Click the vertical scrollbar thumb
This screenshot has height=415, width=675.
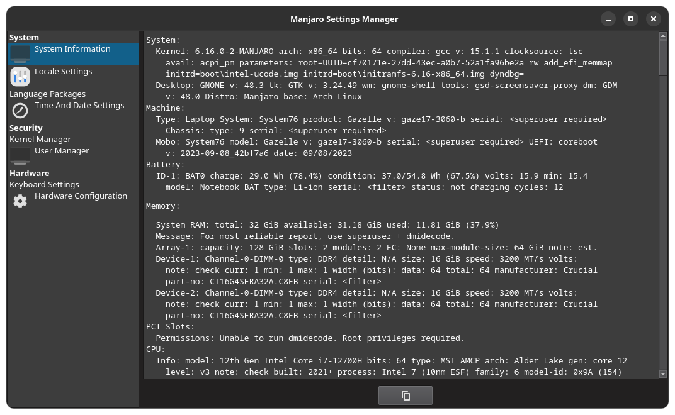pyautogui.click(x=663, y=58)
